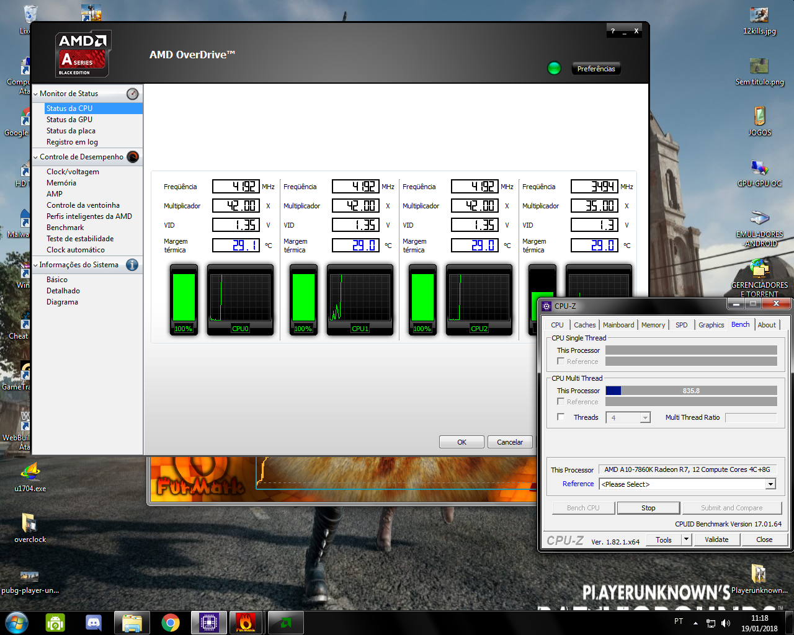Enable Reference checkbox under CPU Single Thread

coord(561,361)
